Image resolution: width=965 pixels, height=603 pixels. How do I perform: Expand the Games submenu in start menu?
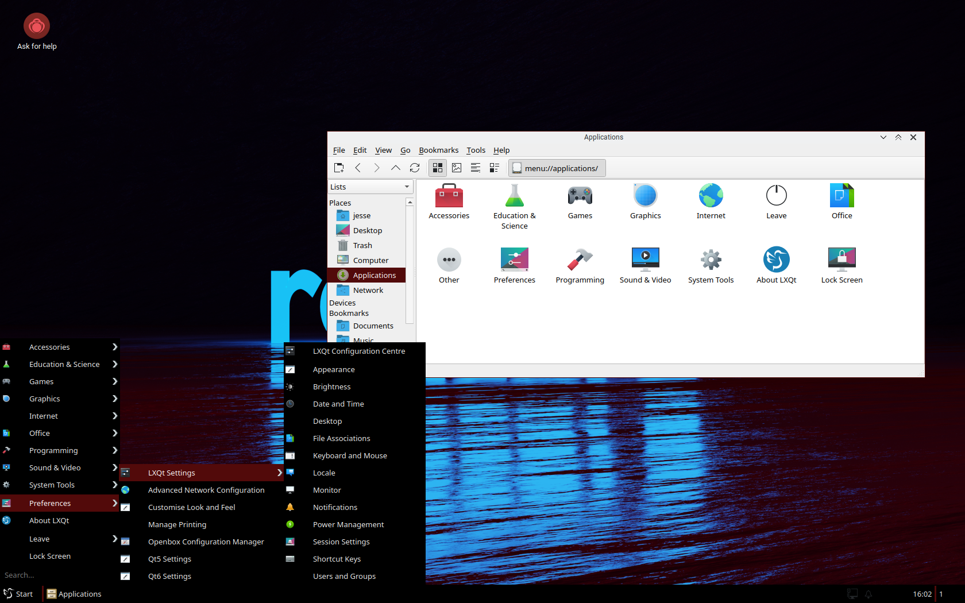click(60, 381)
